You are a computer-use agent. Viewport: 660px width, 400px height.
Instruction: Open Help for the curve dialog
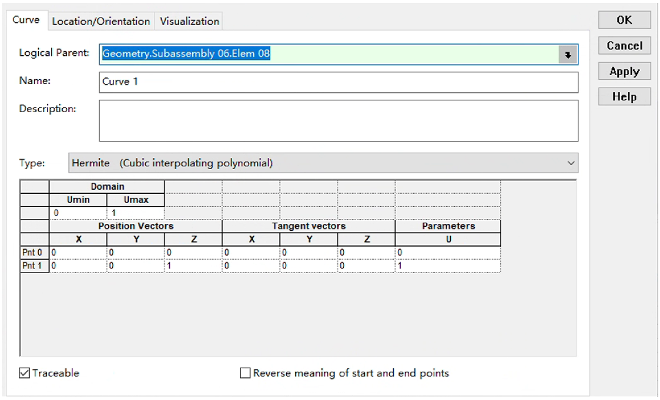[x=624, y=97]
